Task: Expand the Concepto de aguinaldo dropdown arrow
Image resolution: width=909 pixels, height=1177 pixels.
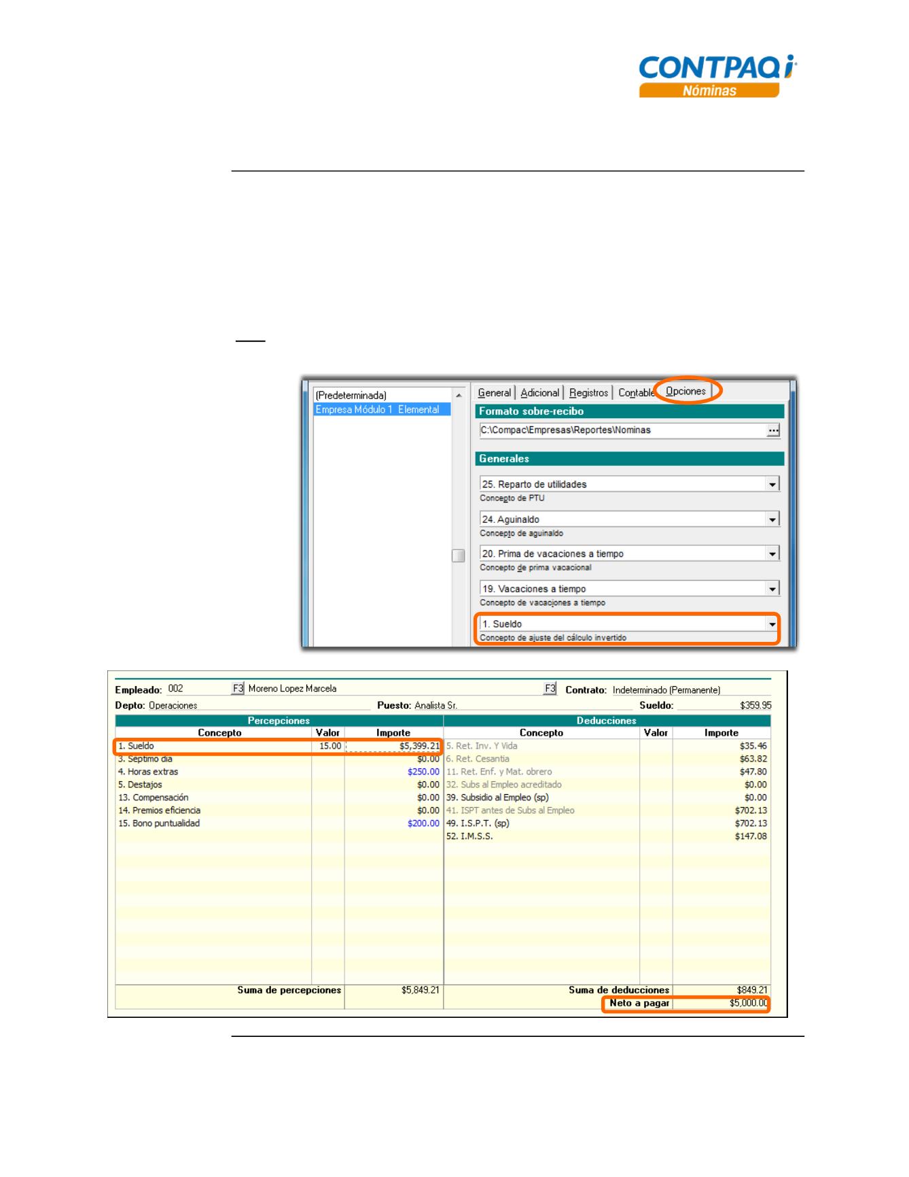Action: (772, 519)
